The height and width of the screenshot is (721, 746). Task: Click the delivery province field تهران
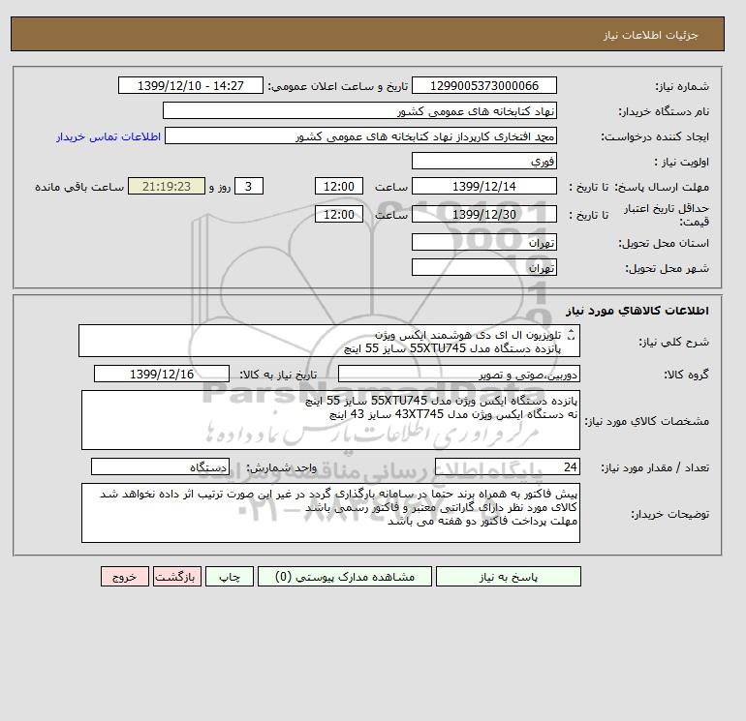(483, 242)
